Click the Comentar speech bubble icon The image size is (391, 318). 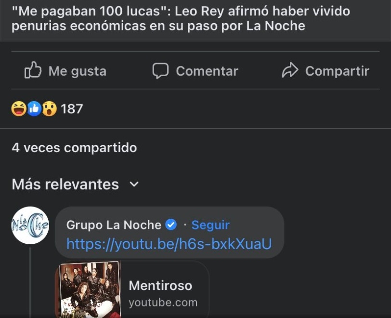pyautogui.click(x=160, y=71)
